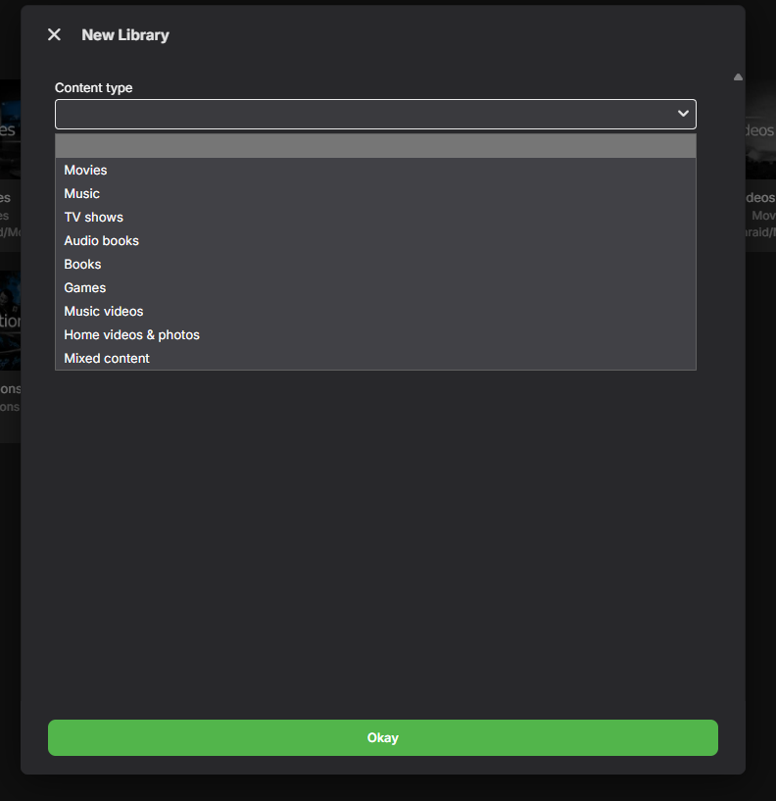The image size is (776, 801).
Task: Choose Games option
Action: tap(375, 287)
